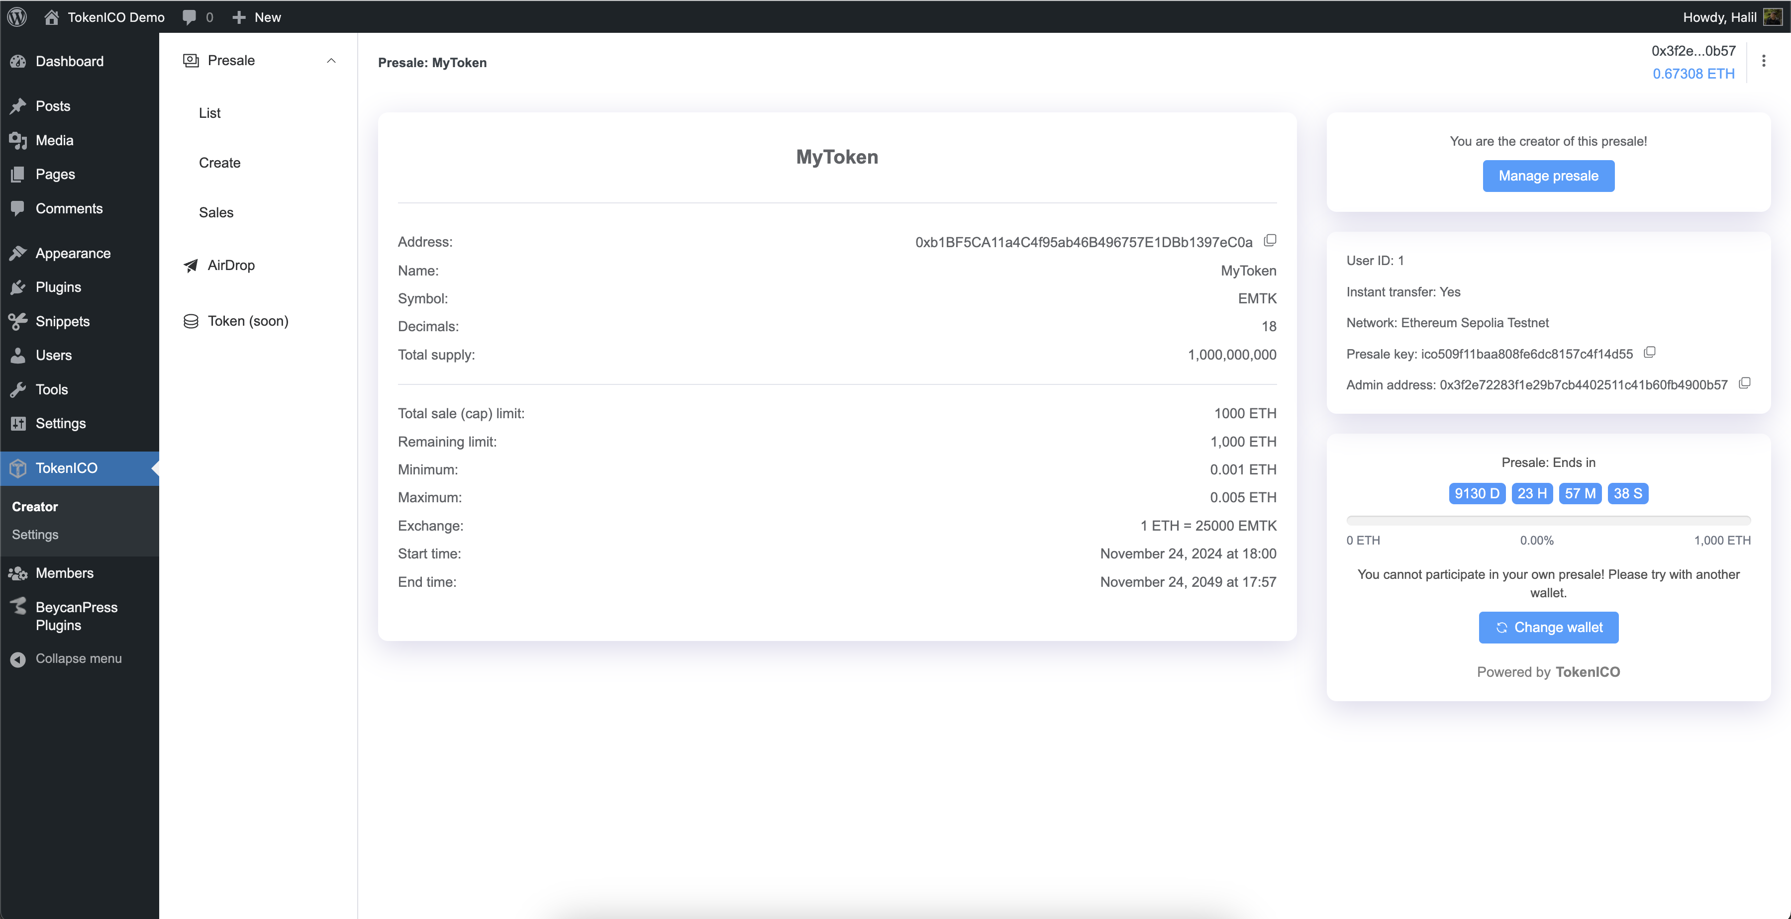The image size is (1791, 919).
Task: Click the Dashboard gauge icon
Action: click(18, 61)
